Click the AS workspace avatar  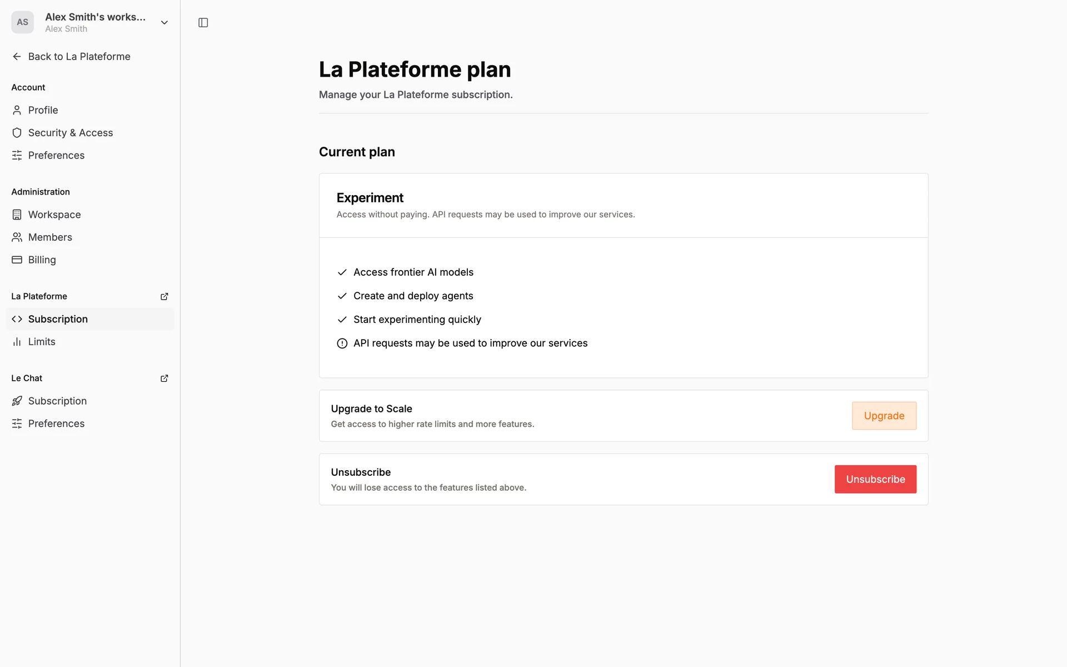pos(22,22)
